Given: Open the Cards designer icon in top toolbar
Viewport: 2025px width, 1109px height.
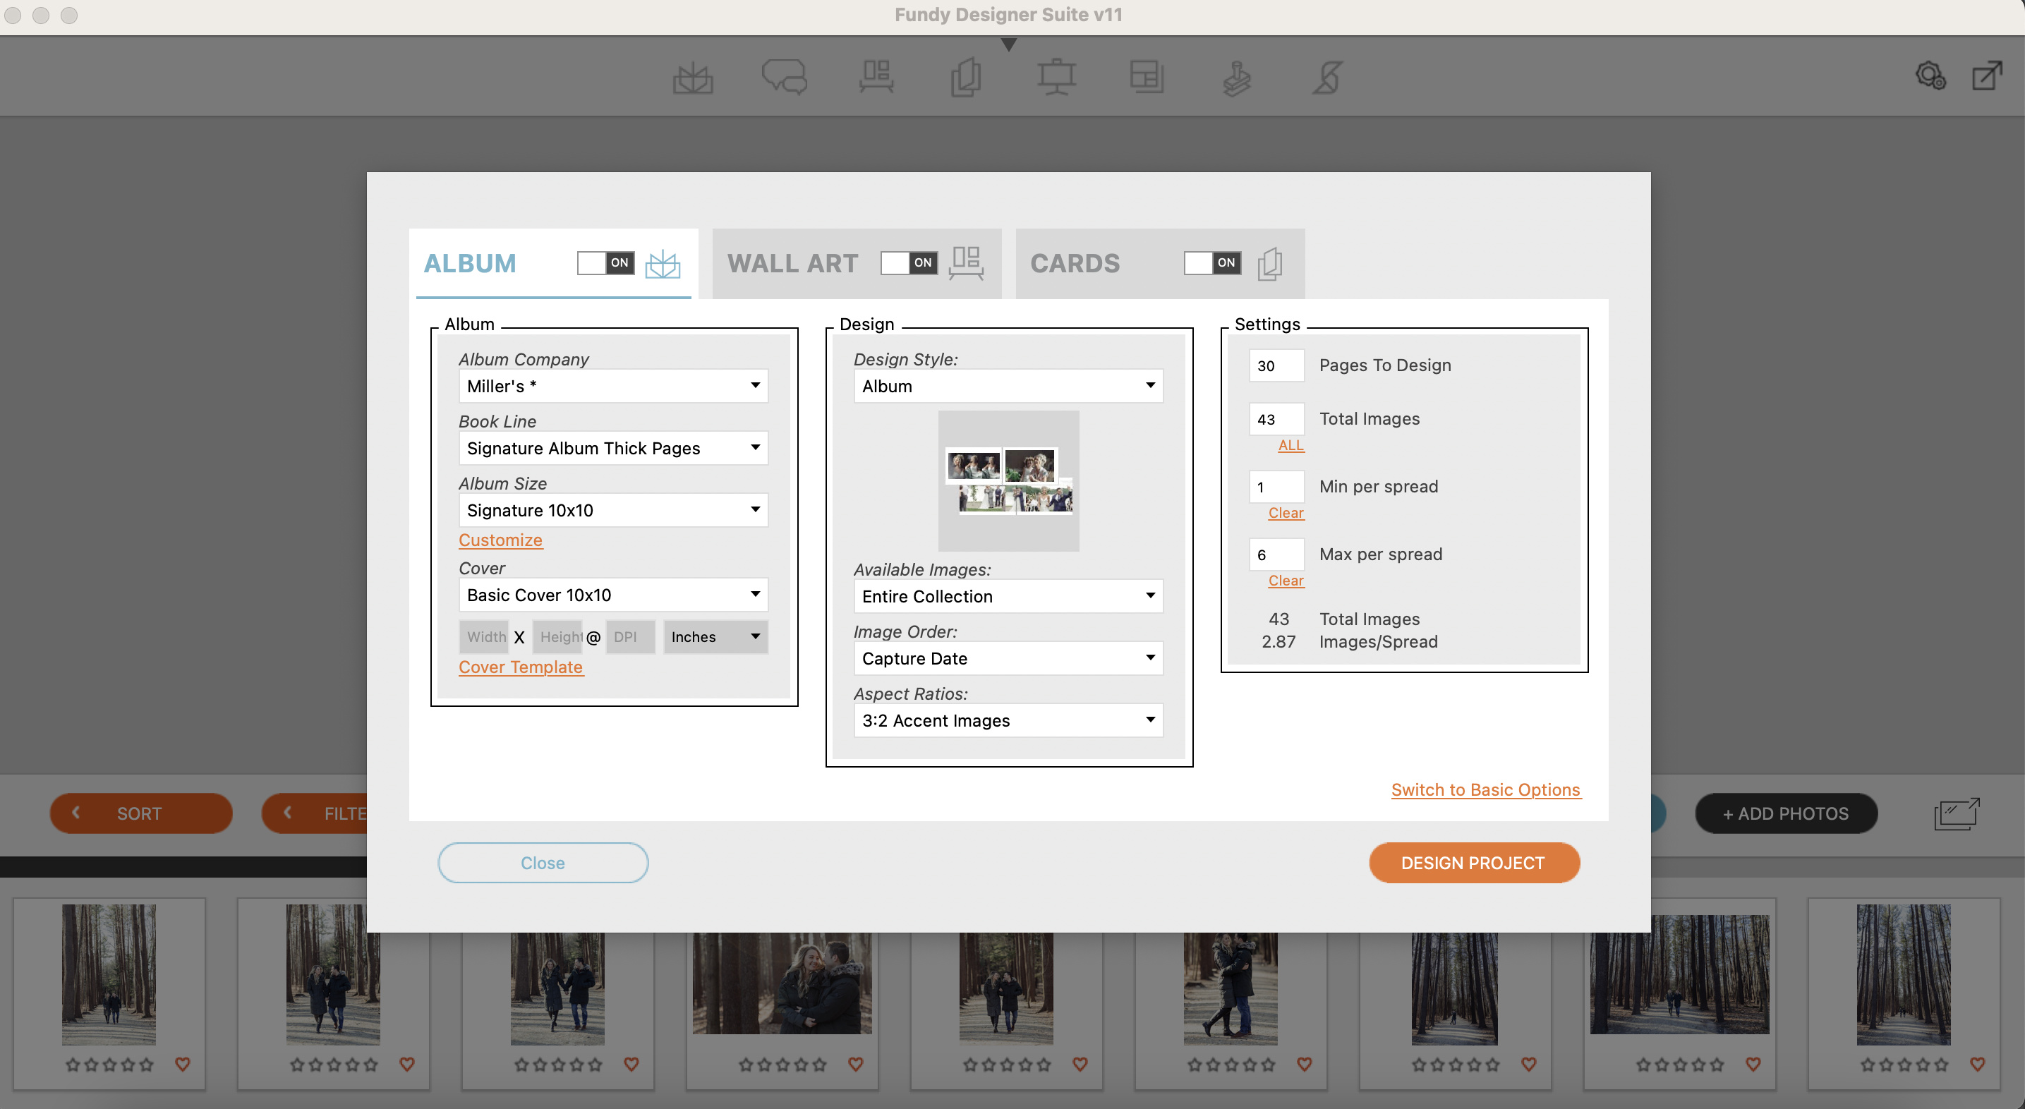Looking at the screenshot, I should pyautogui.click(x=966, y=77).
